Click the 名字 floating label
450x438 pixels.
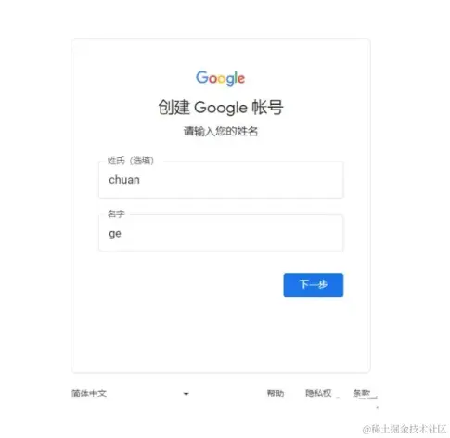coord(116,213)
